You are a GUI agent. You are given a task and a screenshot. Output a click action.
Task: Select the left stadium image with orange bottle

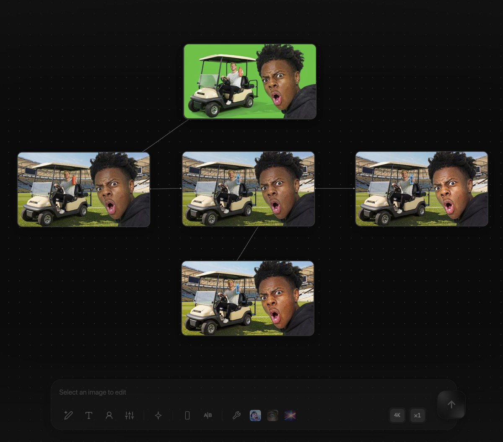(83, 189)
